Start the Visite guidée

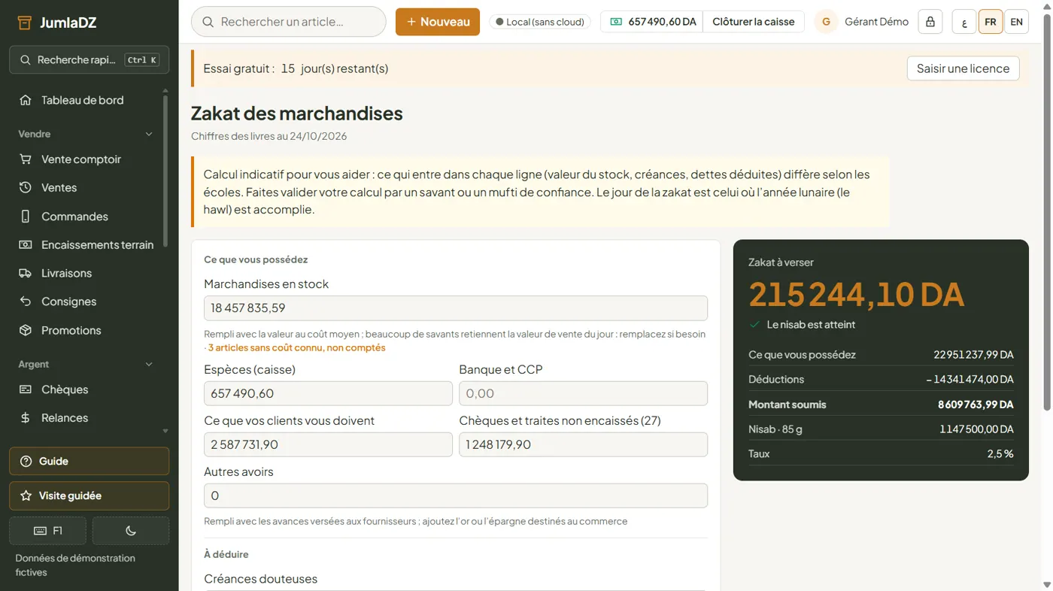89,496
